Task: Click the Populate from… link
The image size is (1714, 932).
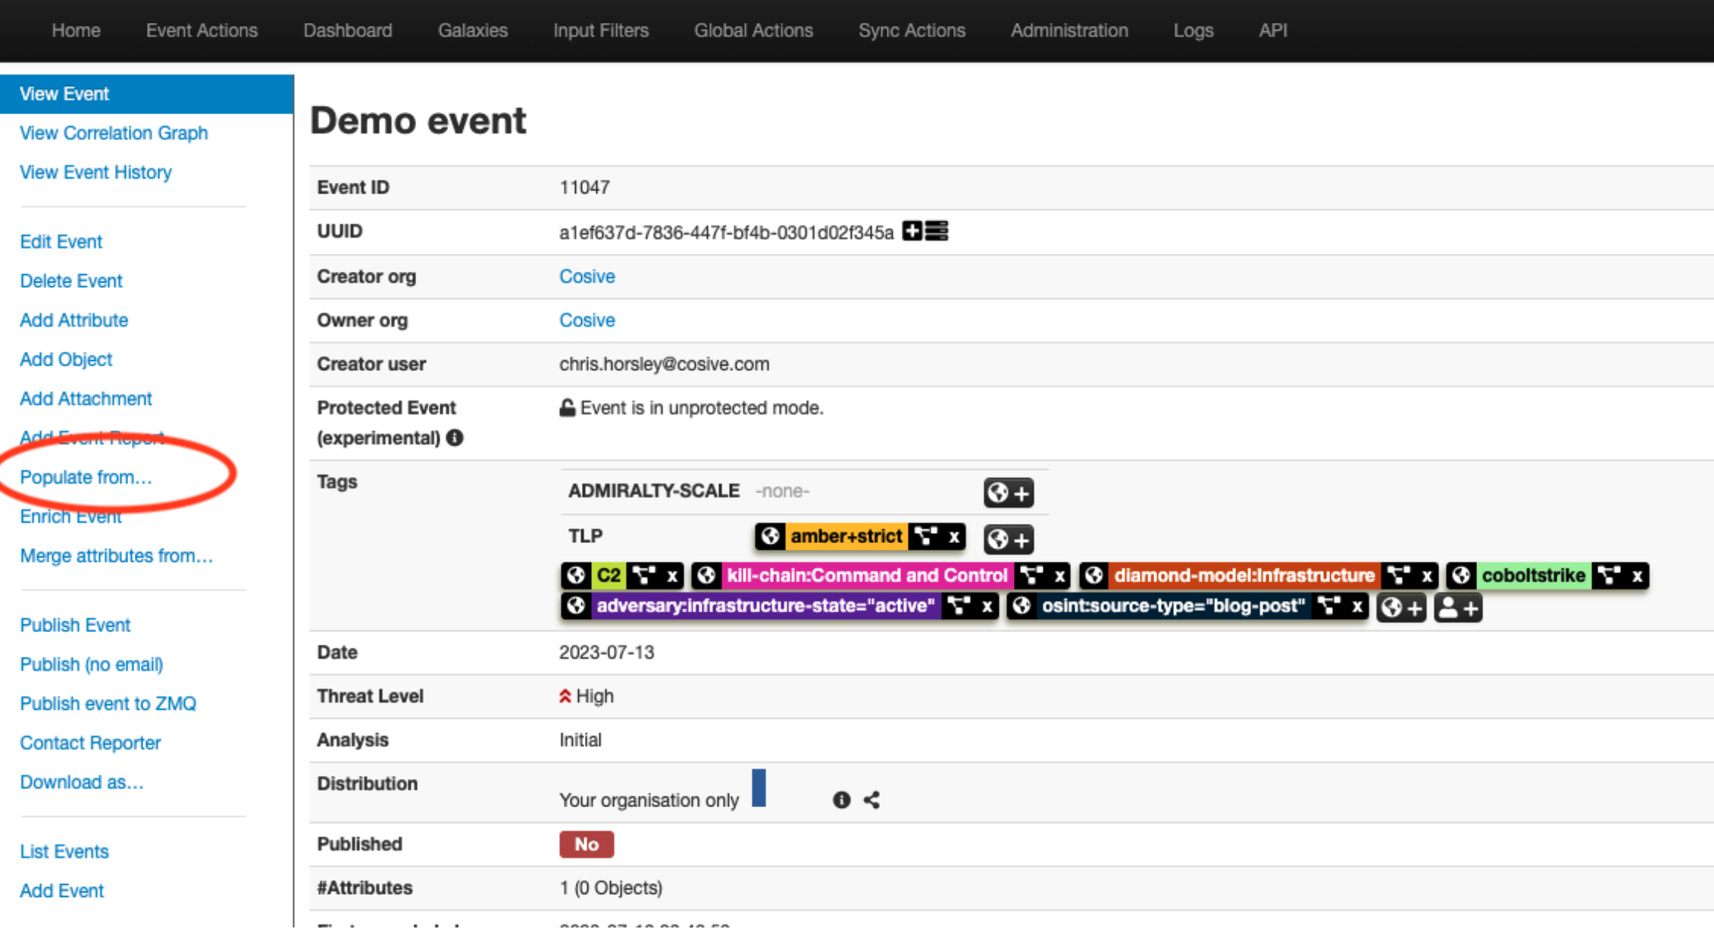Action: (x=85, y=477)
